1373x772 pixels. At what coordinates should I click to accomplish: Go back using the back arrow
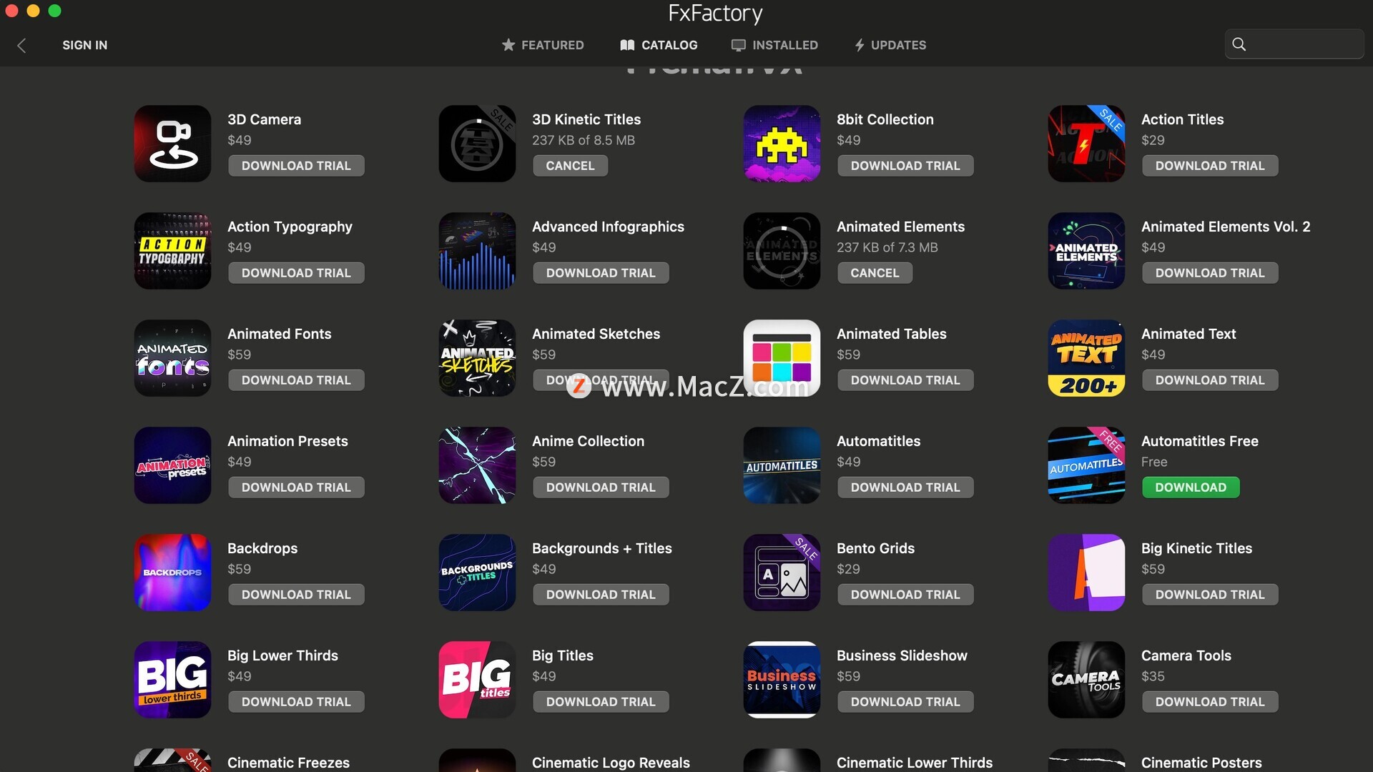coord(21,45)
